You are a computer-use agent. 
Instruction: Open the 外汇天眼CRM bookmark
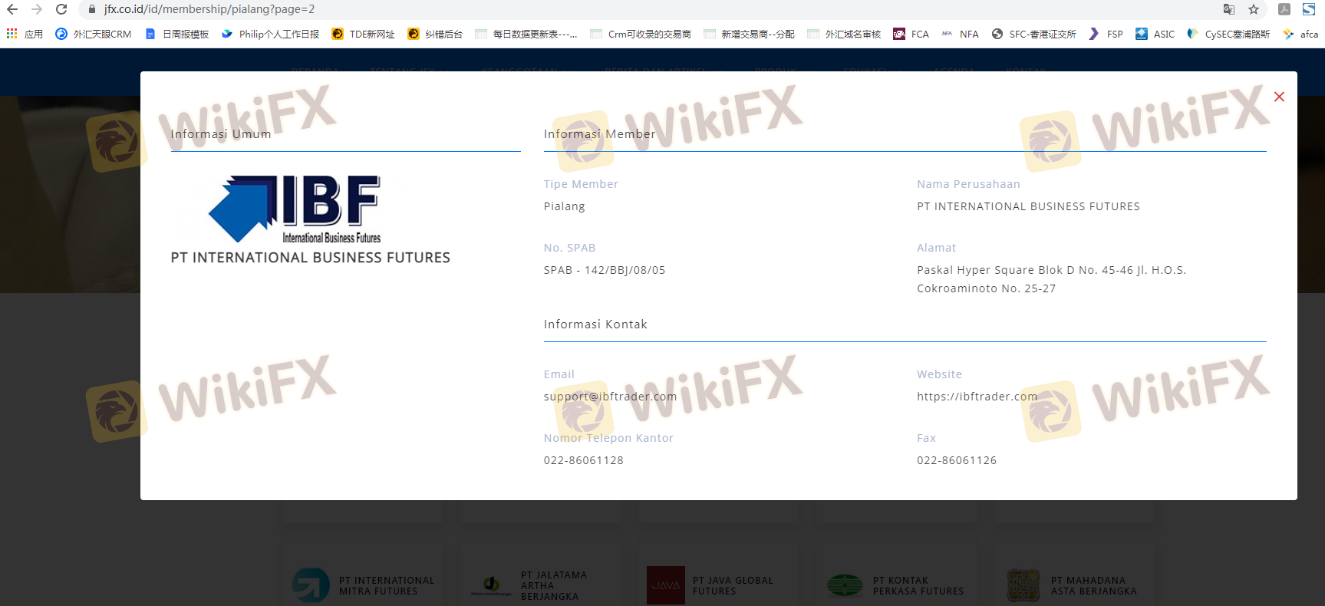[x=93, y=34]
